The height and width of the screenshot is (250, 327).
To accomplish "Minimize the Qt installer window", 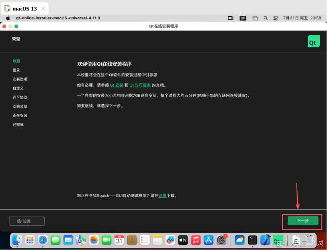I will [x=10, y=26].
